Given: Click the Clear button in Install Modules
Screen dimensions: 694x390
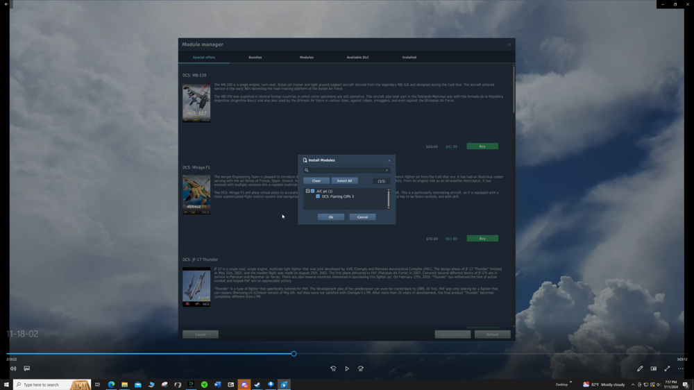Looking at the screenshot, I should click(x=316, y=180).
